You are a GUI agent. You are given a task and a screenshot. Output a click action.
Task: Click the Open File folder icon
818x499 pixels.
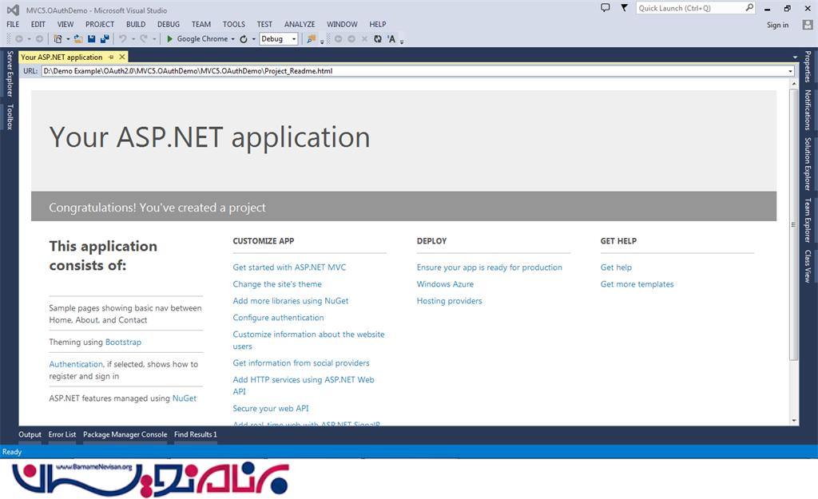point(78,38)
